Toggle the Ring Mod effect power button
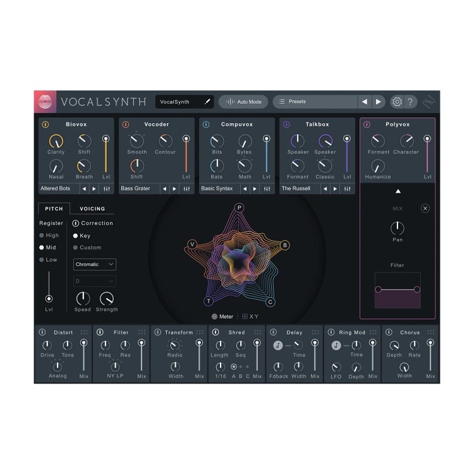This screenshot has height=474, width=474. pos(331,332)
